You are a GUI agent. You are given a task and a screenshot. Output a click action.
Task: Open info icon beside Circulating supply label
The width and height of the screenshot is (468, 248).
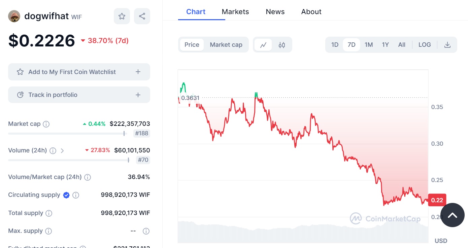point(76,195)
